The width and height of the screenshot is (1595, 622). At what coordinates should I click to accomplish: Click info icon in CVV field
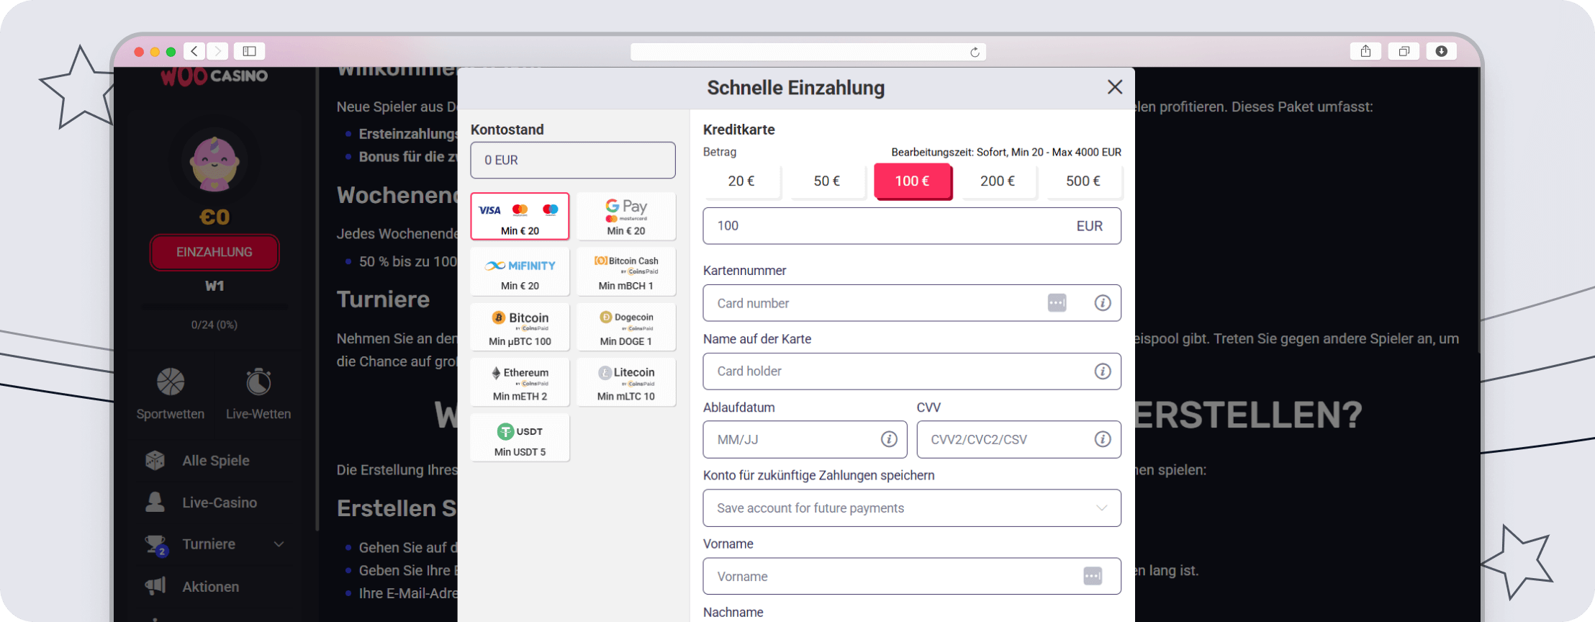coord(1102,439)
